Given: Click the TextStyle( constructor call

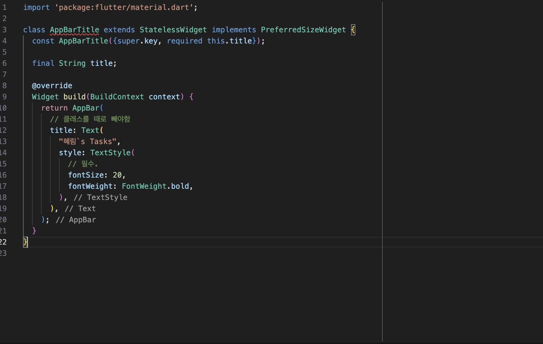Looking at the screenshot, I should coord(112,153).
